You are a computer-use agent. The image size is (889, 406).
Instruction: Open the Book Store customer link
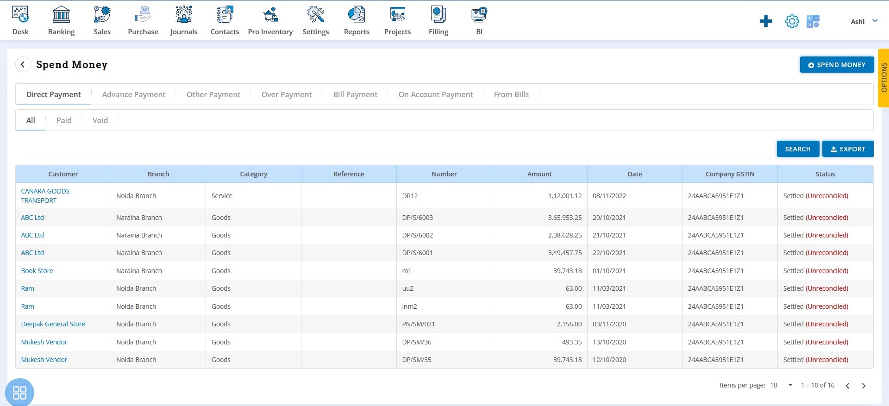tap(37, 271)
